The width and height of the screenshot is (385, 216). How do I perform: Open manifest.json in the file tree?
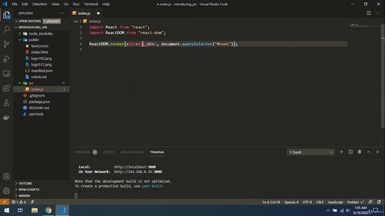pos(42,71)
